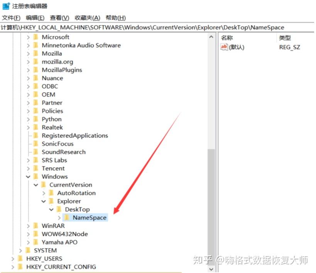The image size is (316, 273).
Task: Open the 编辑(E) menu
Action: [x=35, y=18]
